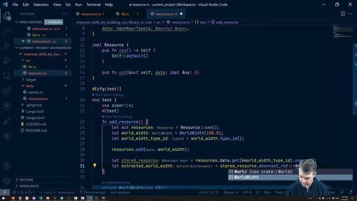This screenshot has height=201, width=357.
Task: Open Explorer views and more actions ellipsis
Action: coord(65,13)
